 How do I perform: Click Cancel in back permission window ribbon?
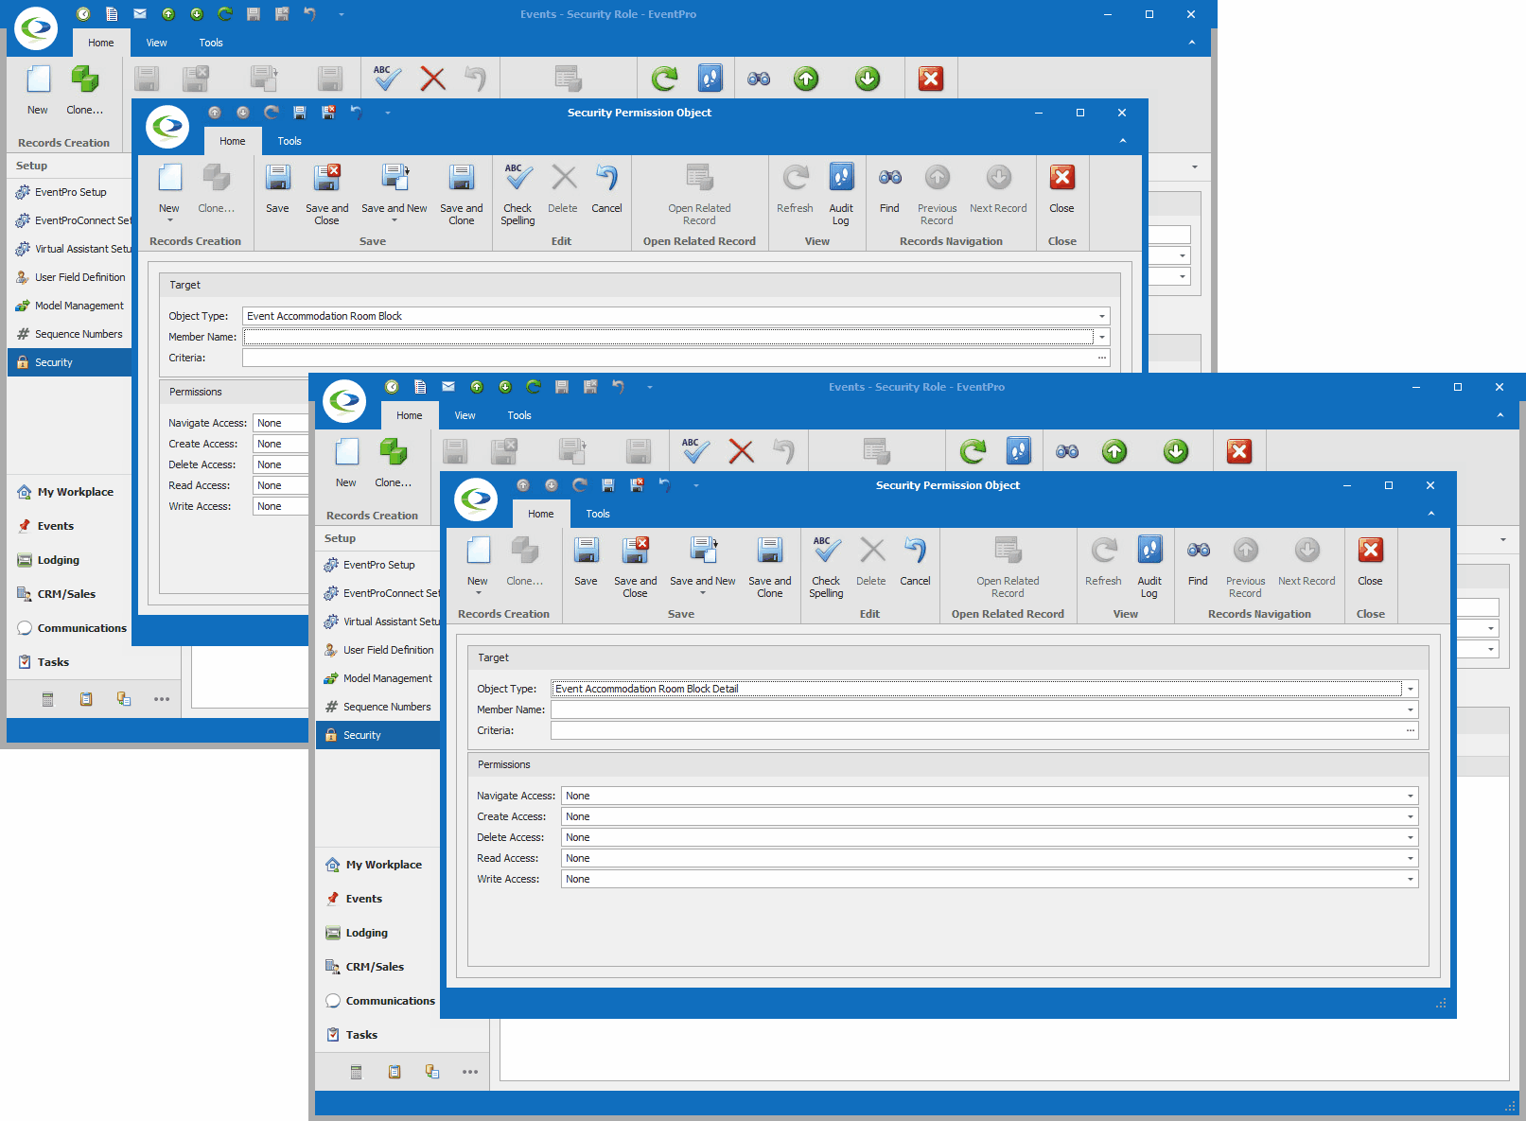click(606, 188)
